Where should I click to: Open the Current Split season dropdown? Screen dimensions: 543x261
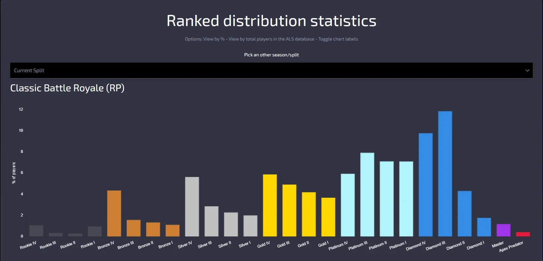pos(271,71)
